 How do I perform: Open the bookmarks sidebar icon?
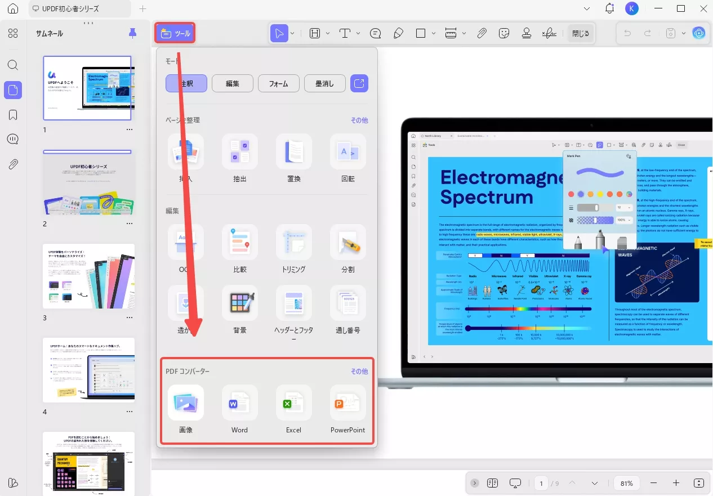tap(13, 115)
